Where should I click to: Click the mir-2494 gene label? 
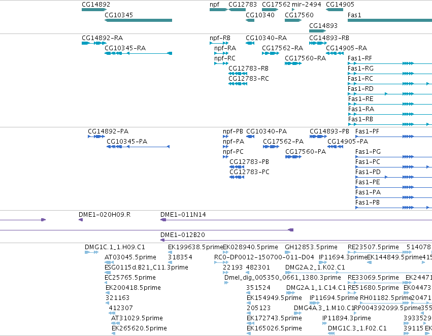pyautogui.click(x=307, y=5)
